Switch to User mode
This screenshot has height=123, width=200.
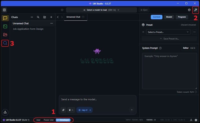click(x=38, y=120)
